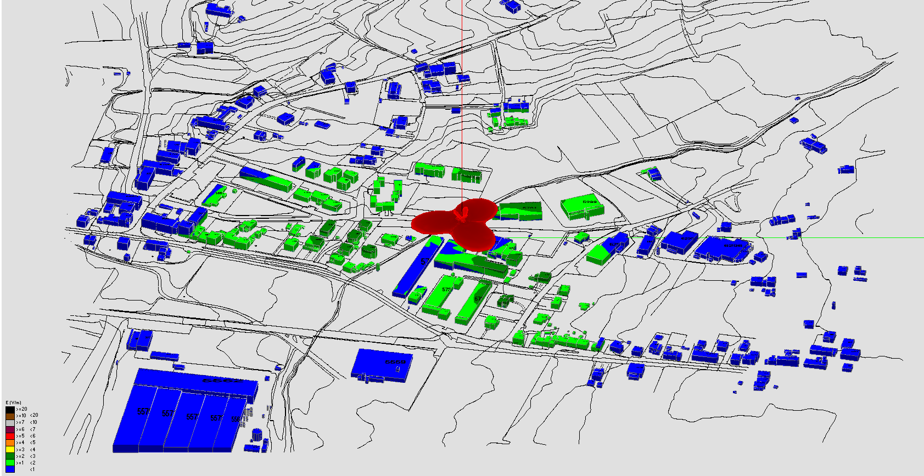Select the blue cylindrical tank model
The height and width of the screenshot is (476, 924).
pos(257,435)
